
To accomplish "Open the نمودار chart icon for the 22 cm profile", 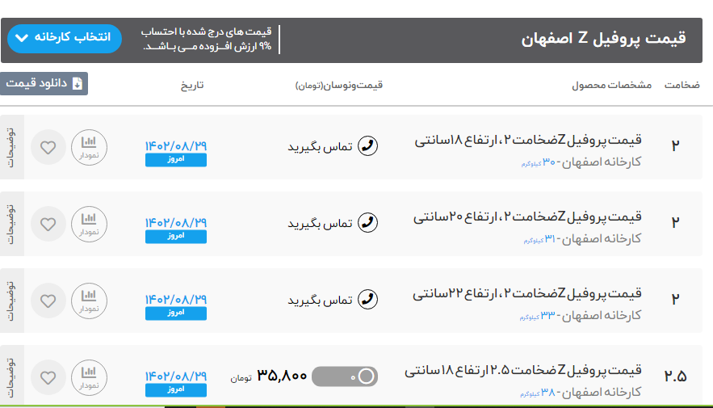I will pyautogui.click(x=89, y=300).
